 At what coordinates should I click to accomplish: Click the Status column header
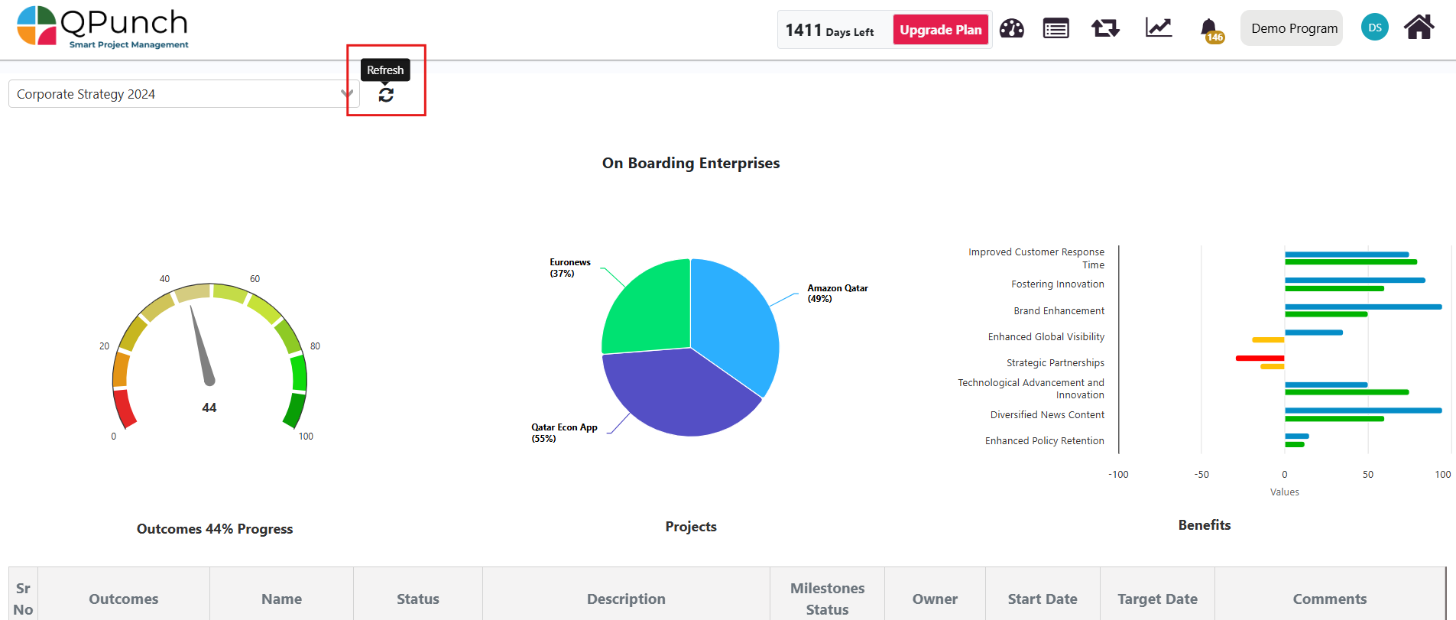tap(418, 599)
